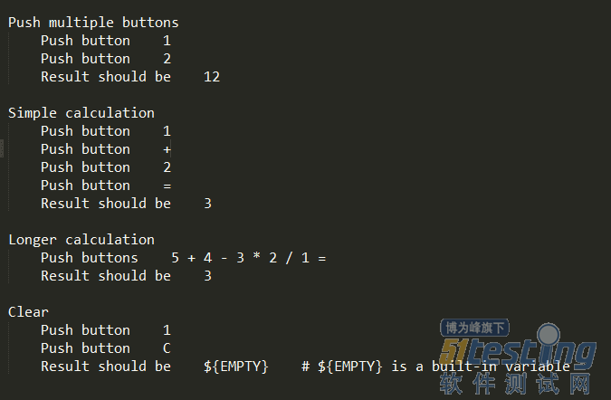Click "Result should be" in the Clear test

[x=106, y=367]
